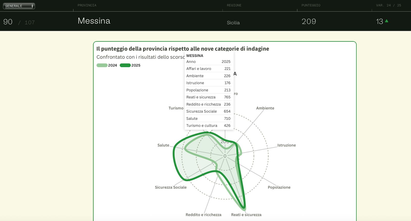Click the score value 209
Screen dimensions: 411x221
309,22
